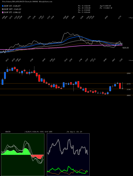Click the 'Pre L: 1110.00' low value
Viewport: 133px width, 176px height.
(84, 10)
